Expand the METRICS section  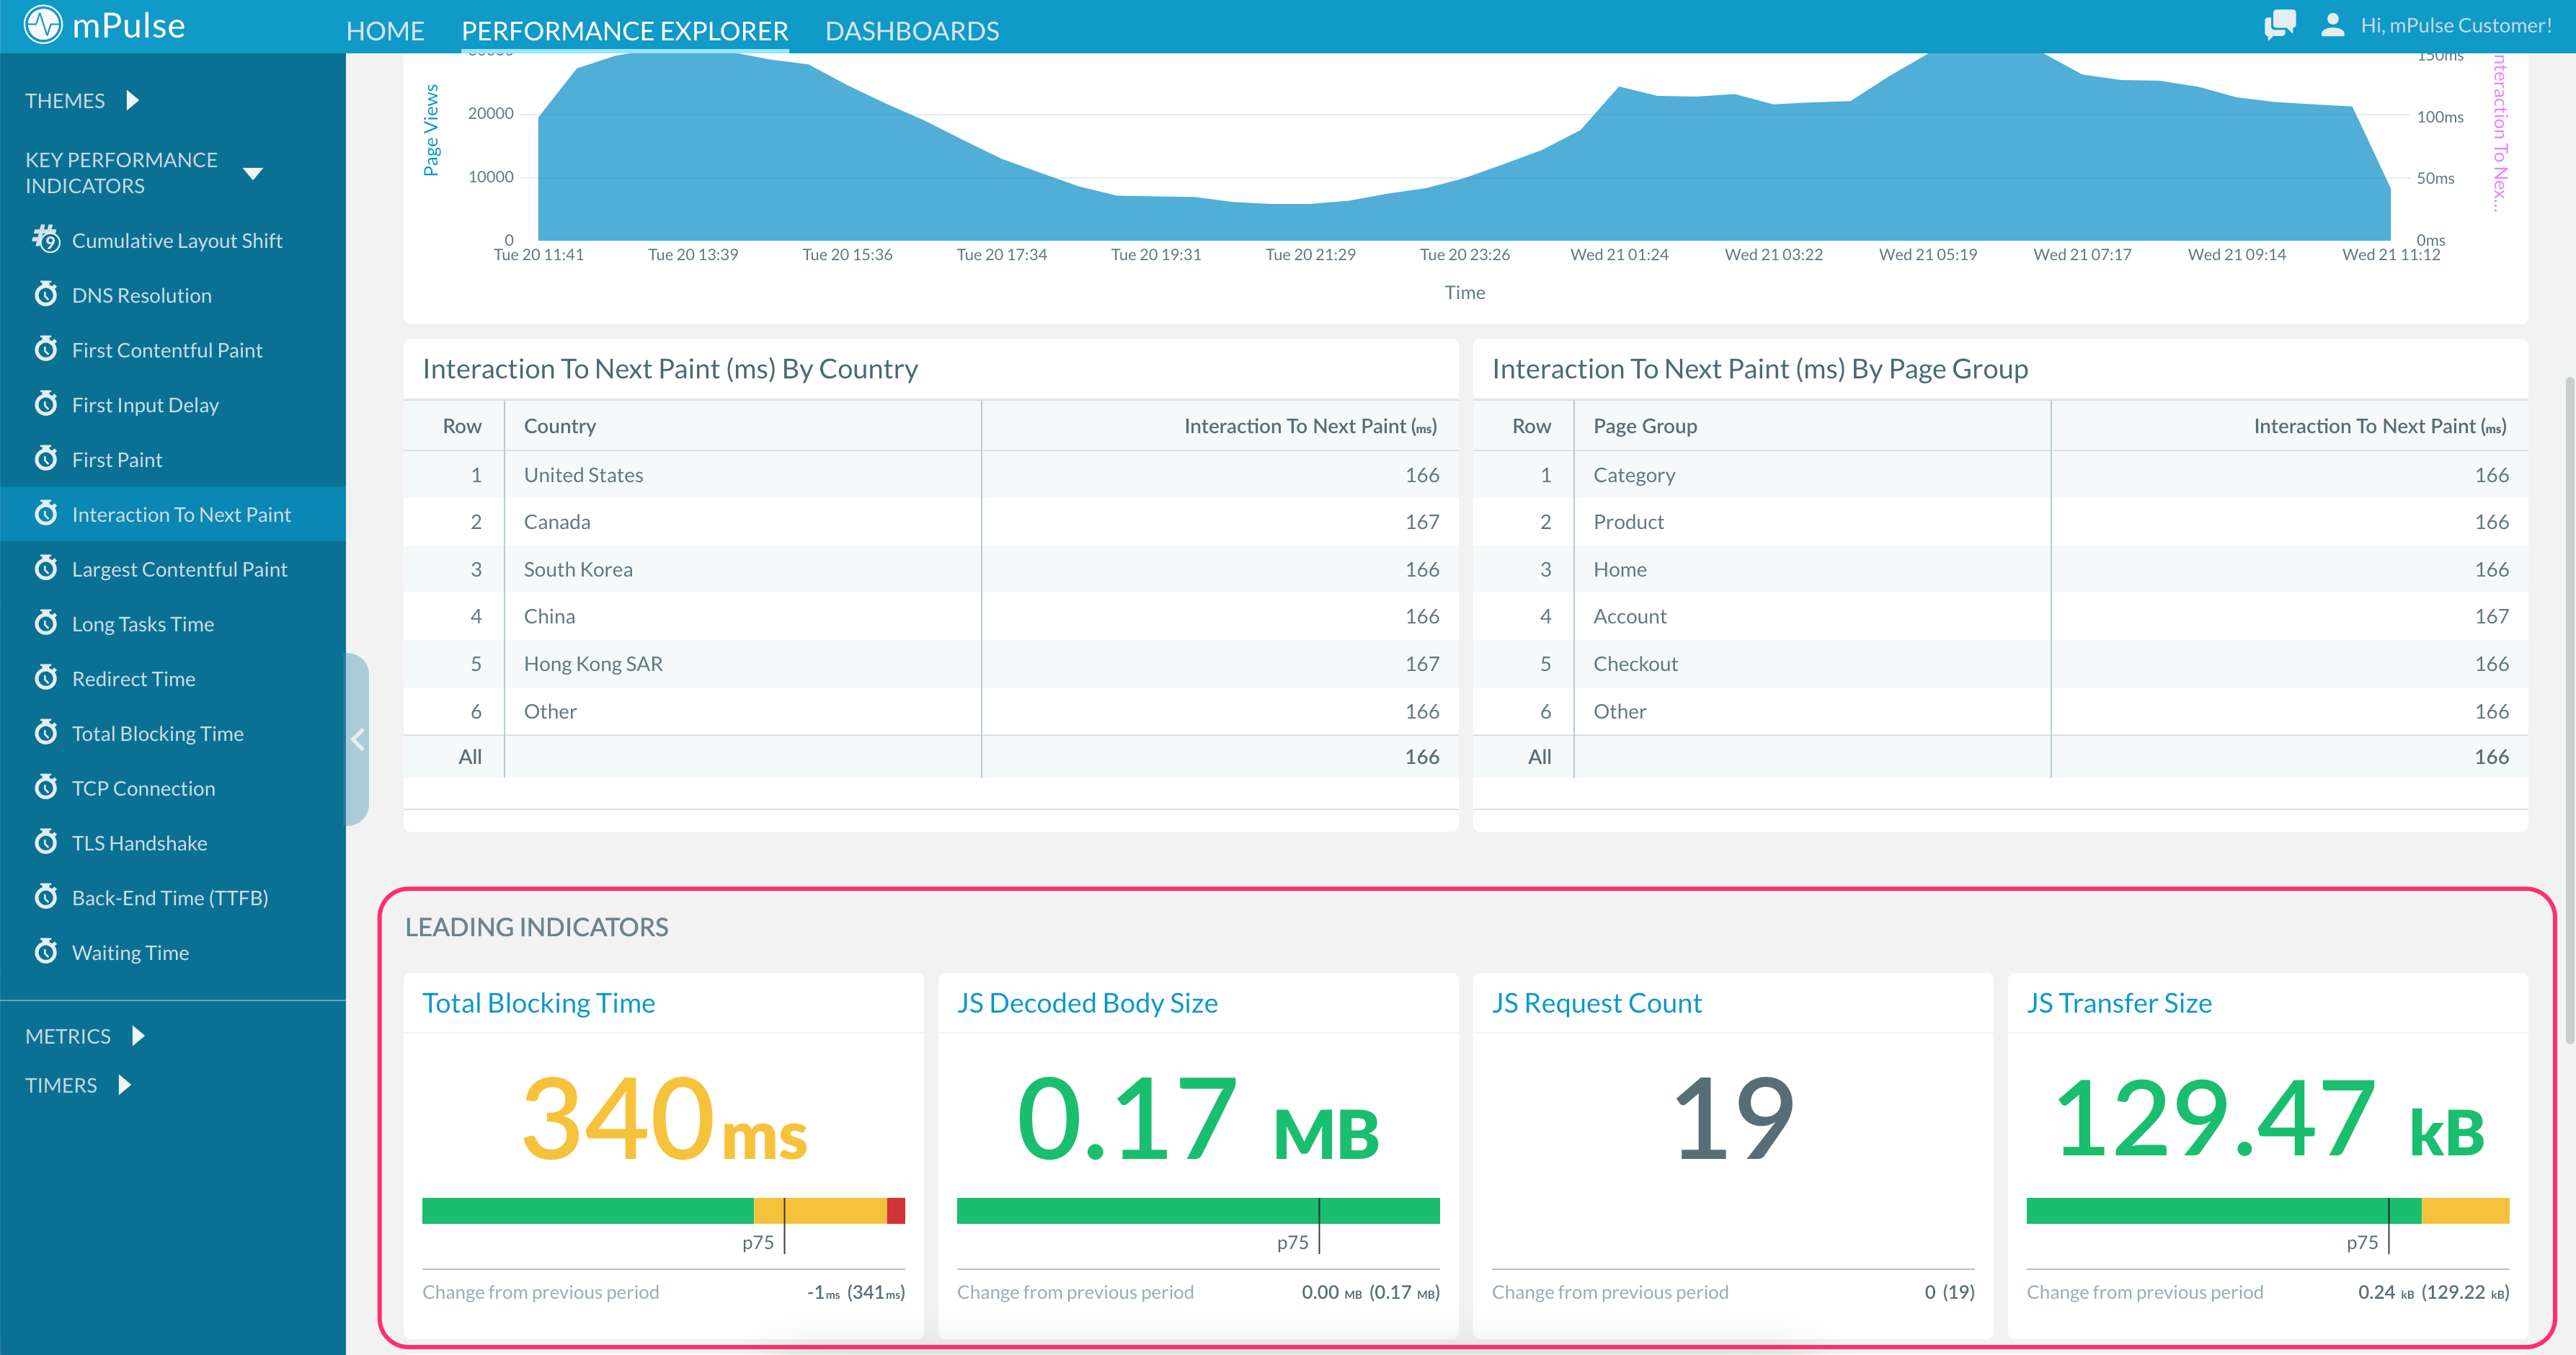pos(138,1036)
